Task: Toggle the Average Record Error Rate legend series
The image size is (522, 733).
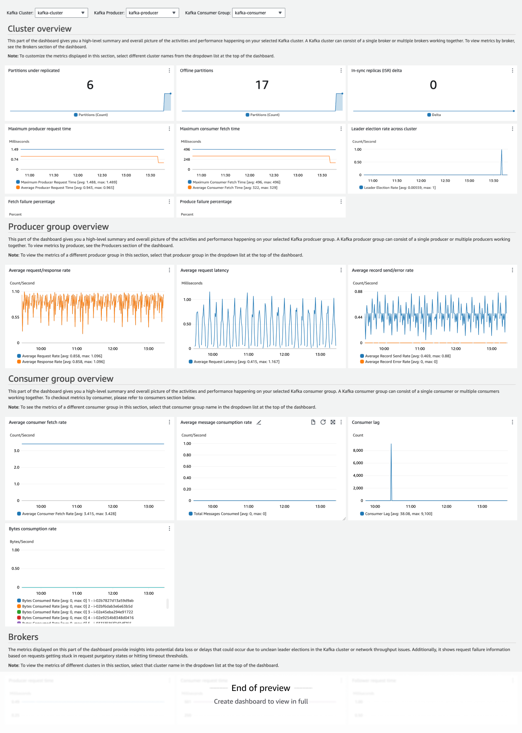Action: click(401, 362)
